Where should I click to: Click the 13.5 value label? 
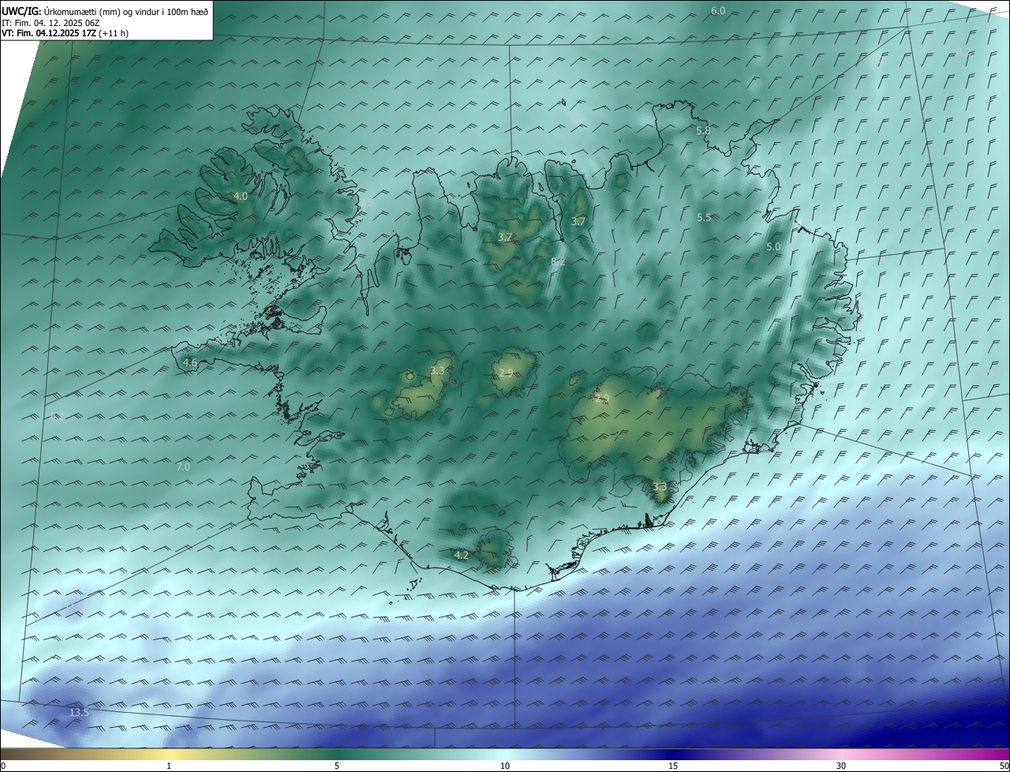[79, 712]
